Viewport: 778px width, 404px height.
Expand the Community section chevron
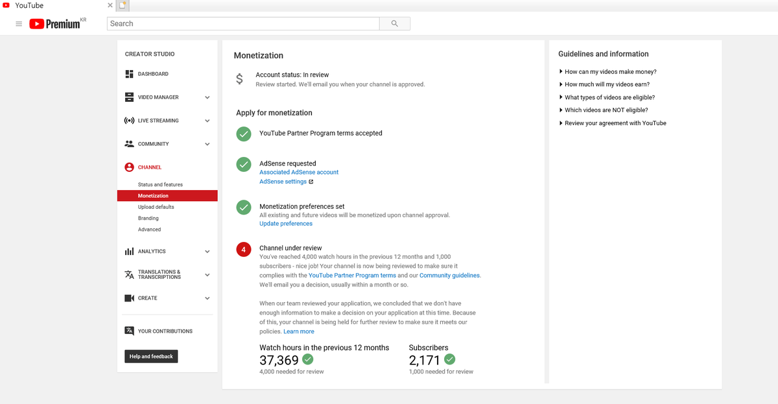[207, 144]
